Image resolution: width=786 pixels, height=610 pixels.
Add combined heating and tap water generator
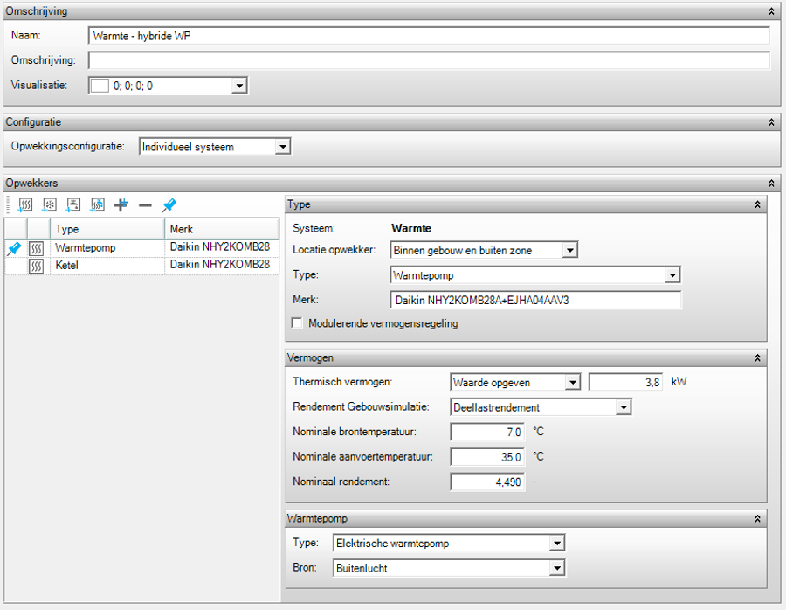click(97, 204)
